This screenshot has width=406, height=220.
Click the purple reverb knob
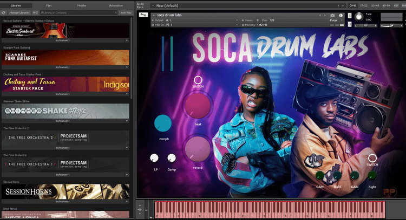click(x=198, y=149)
